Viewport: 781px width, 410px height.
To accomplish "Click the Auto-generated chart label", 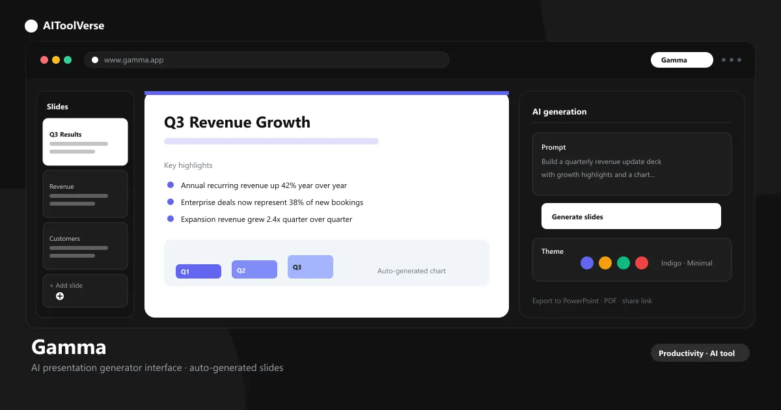I will coord(411,271).
